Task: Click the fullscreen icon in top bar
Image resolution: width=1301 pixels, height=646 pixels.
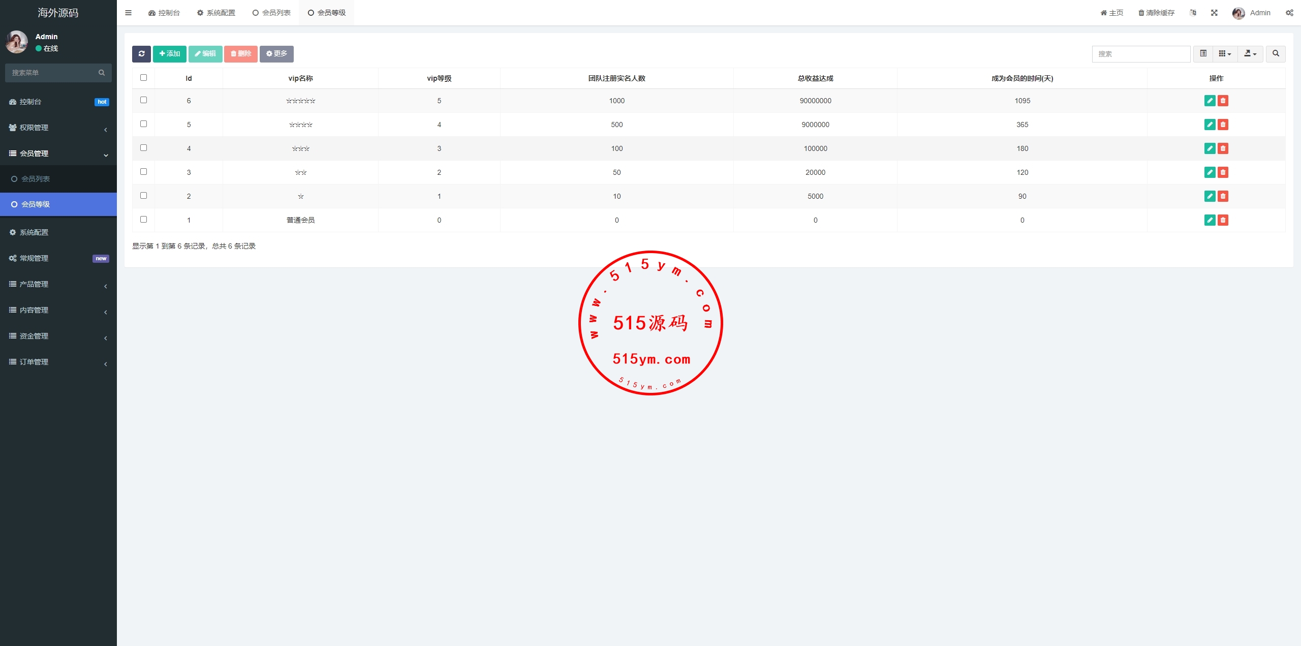Action: point(1214,13)
